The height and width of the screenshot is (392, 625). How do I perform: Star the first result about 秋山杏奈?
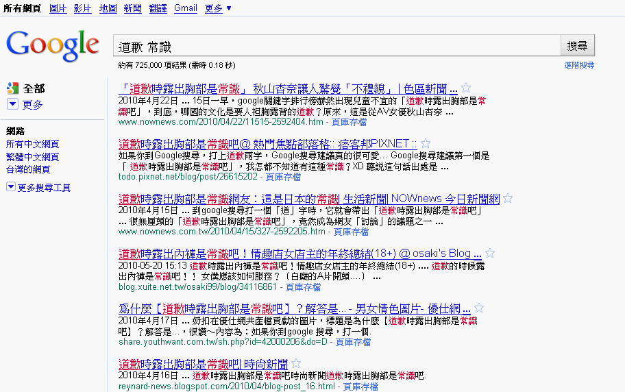point(466,88)
